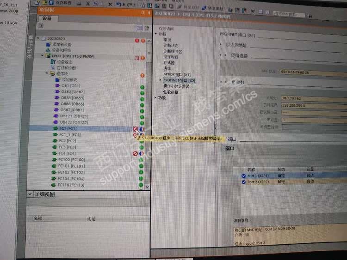
Task: Select 设备和网络 item in project tree
Action: click(58, 50)
